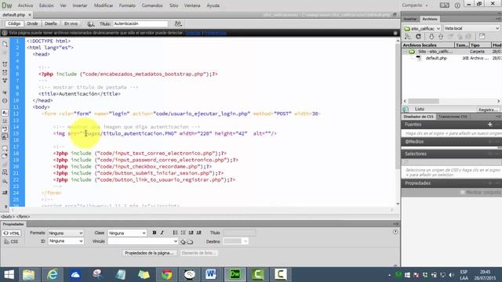Apply Italic in the Properties panel

[162, 233]
